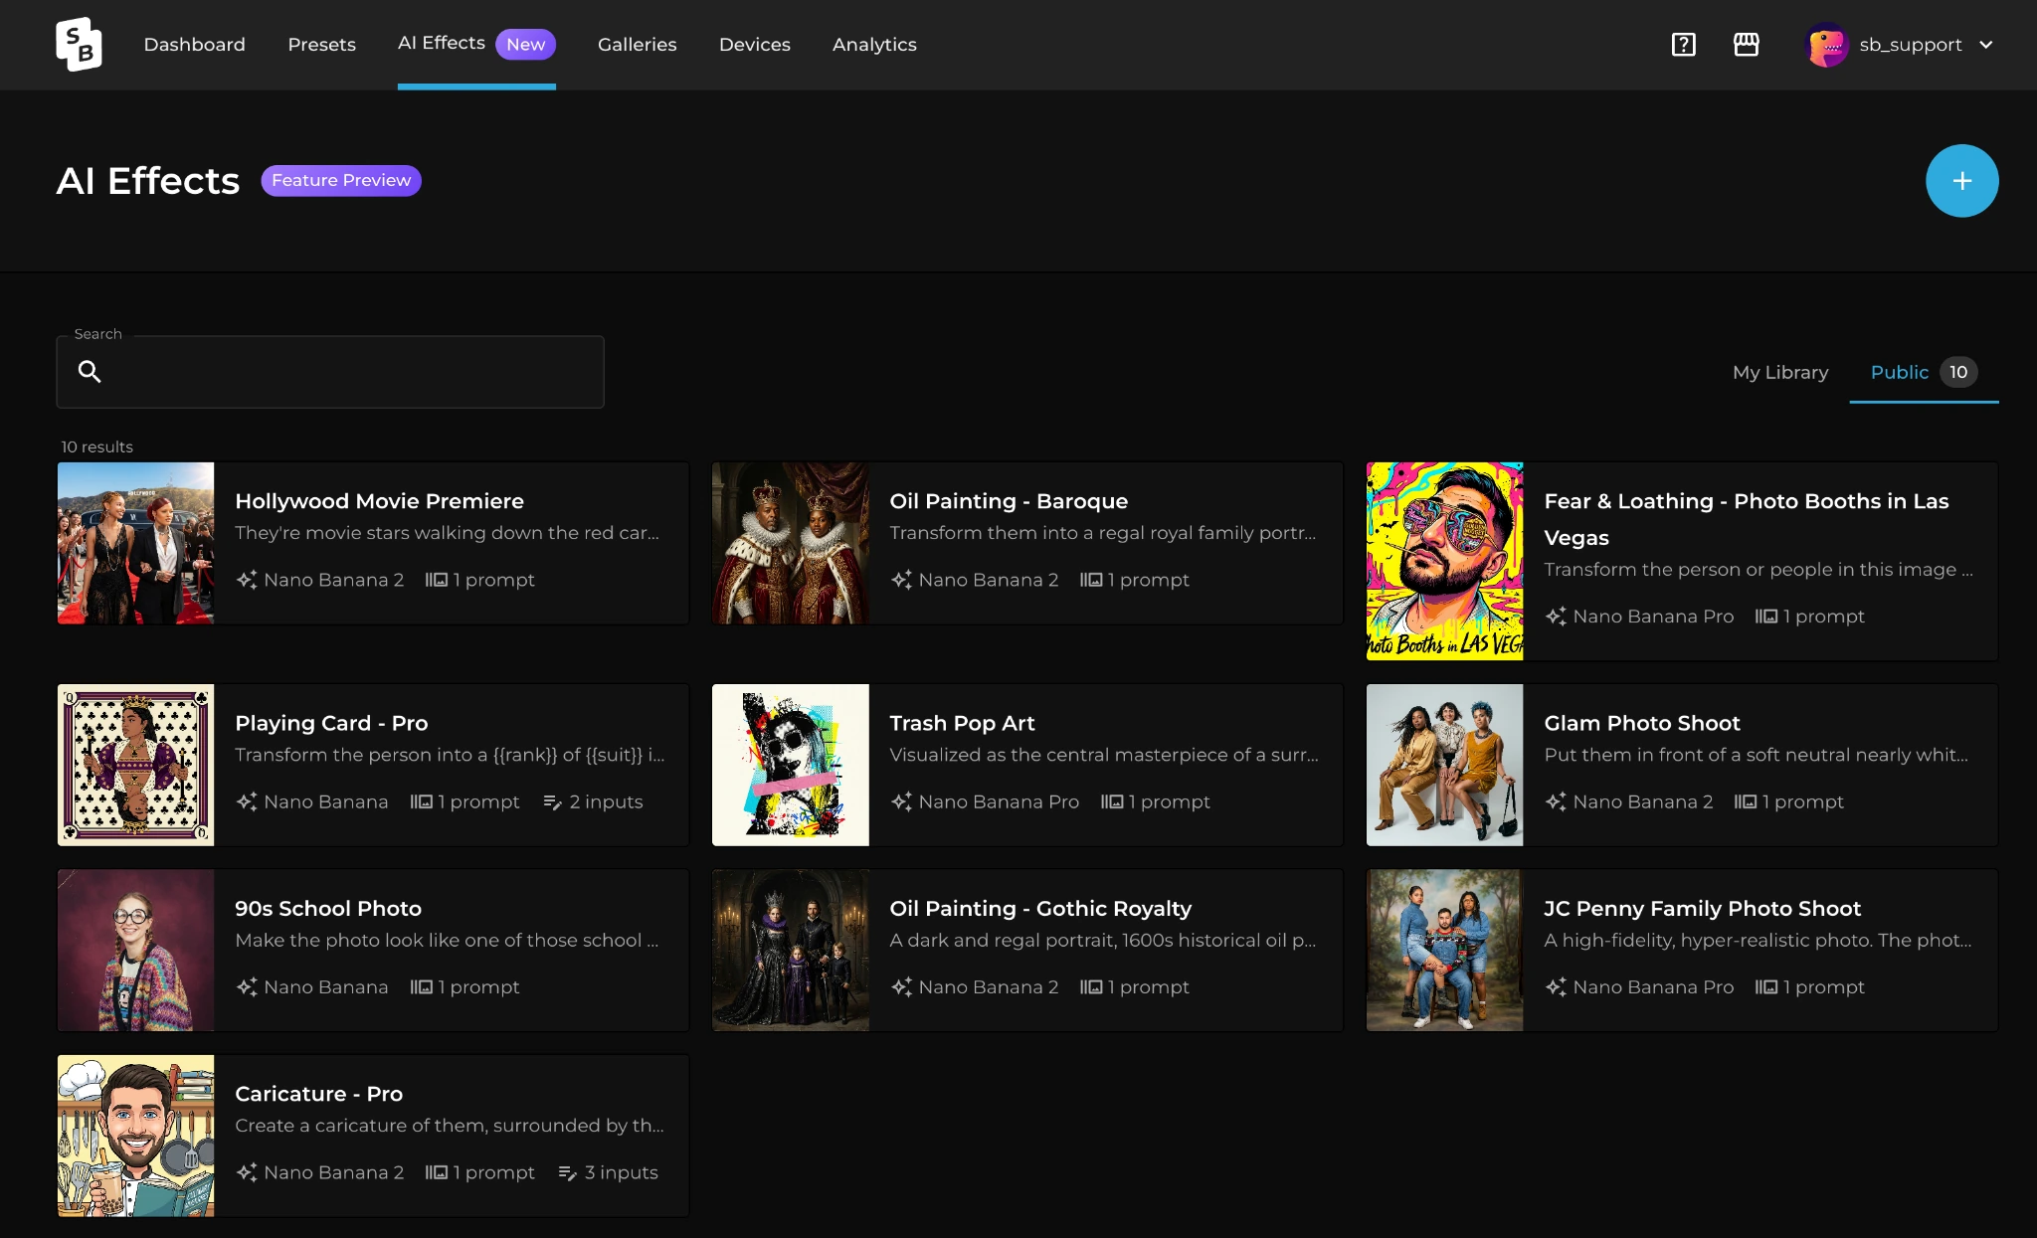Select the Public tab
The width and height of the screenshot is (2037, 1238).
(1924, 372)
